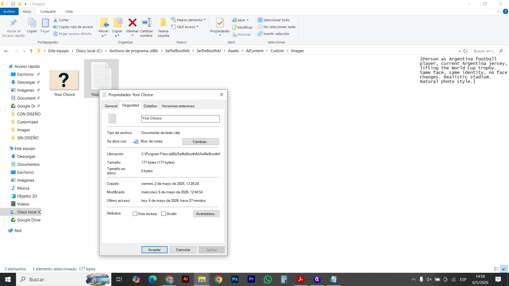Viewport: 509px width, 286px height.
Task: Open the Abrir dropdown arrow
Action: coord(248,20)
